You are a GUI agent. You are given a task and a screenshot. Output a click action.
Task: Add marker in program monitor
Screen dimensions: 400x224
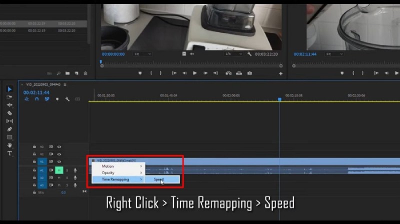tap(342, 73)
